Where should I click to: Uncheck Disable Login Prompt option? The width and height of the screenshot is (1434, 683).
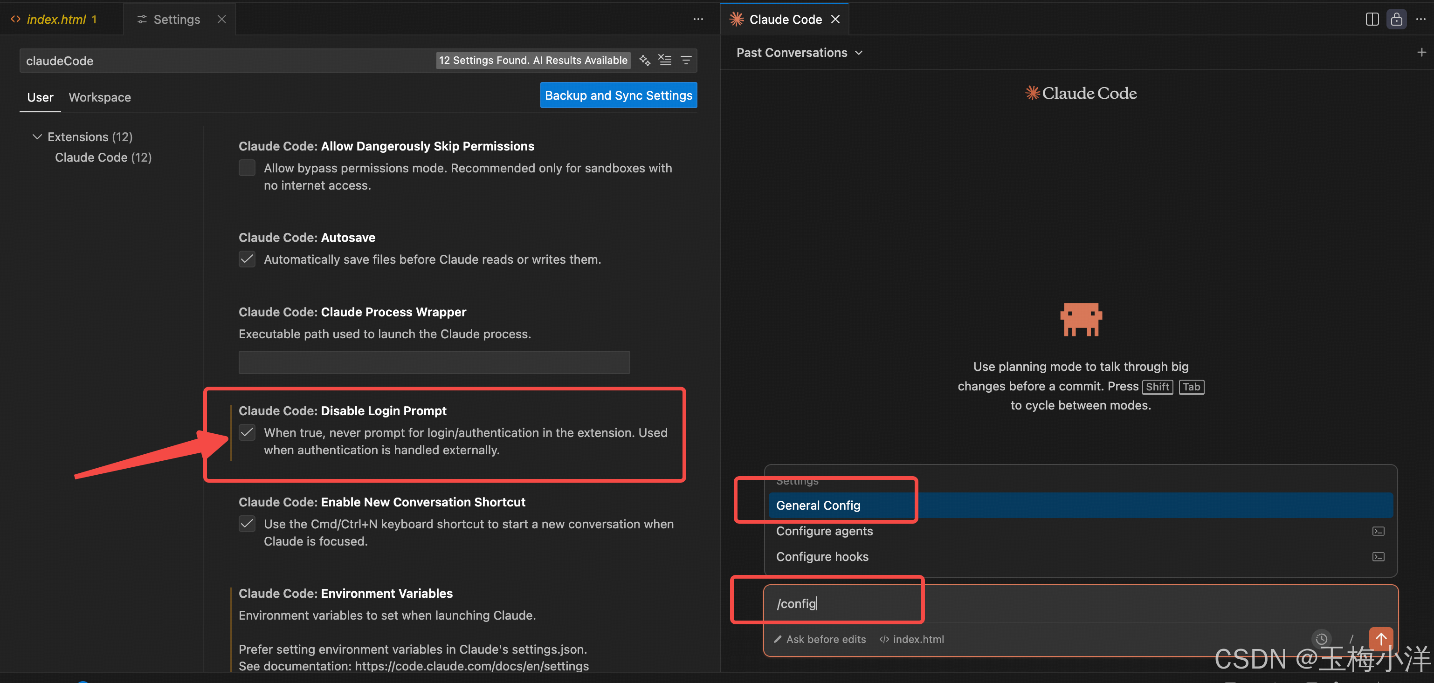pyautogui.click(x=247, y=432)
